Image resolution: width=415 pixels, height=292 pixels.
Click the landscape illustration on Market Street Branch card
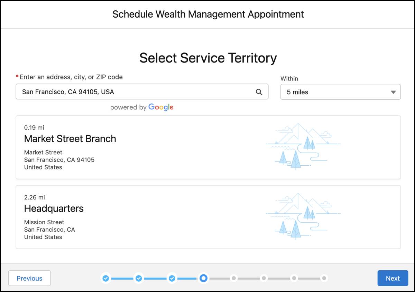pos(303,147)
